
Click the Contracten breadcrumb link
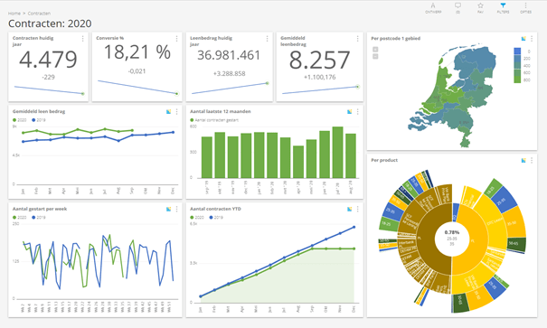[x=39, y=14]
